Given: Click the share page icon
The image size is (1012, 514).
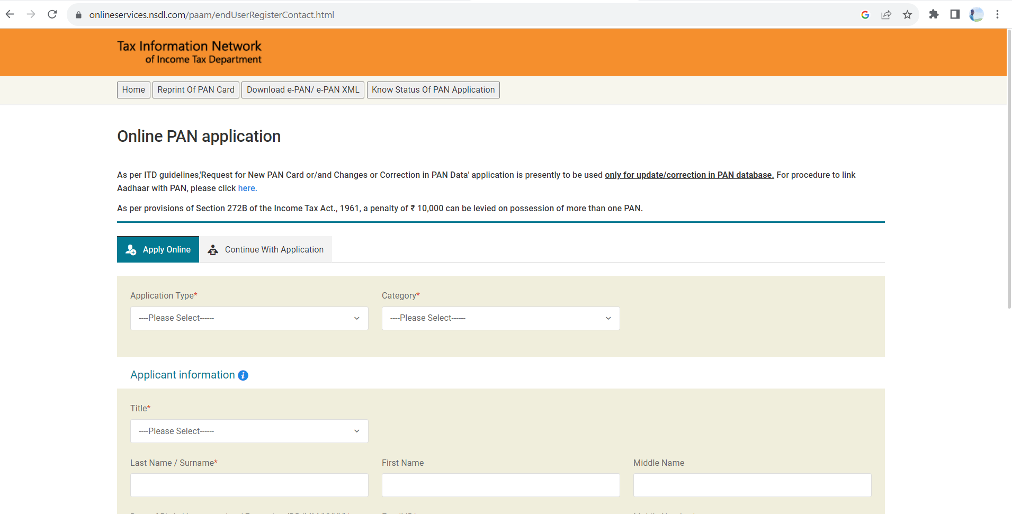Looking at the screenshot, I should point(886,15).
